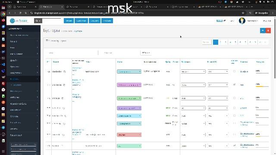Open the header search type dropdown
The width and height of the screenshot is (276, 155).
tap(38, 21)
